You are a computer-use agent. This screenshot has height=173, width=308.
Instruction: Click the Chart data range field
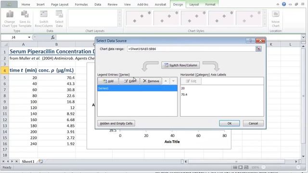point(191,49)
